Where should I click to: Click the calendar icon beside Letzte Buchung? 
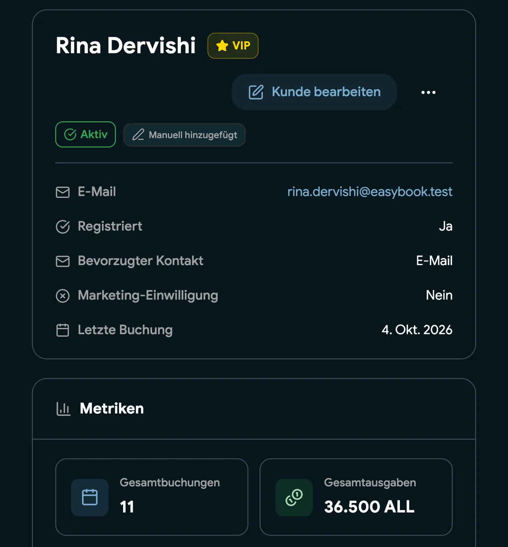pyautogui.click(x=63, y=330)
